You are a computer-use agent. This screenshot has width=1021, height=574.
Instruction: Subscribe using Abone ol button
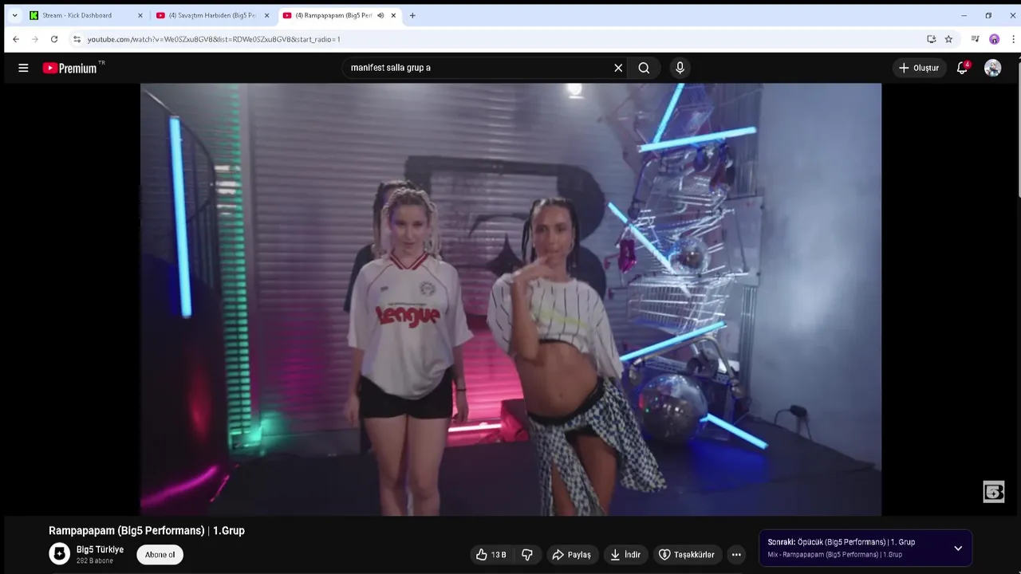pos(160,555)
